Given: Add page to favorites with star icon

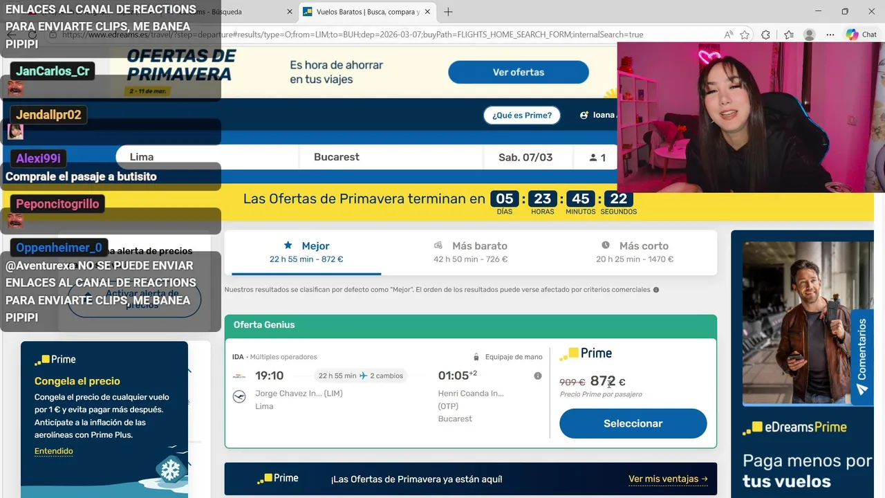Looking at the screenshot, I should 745,35.
